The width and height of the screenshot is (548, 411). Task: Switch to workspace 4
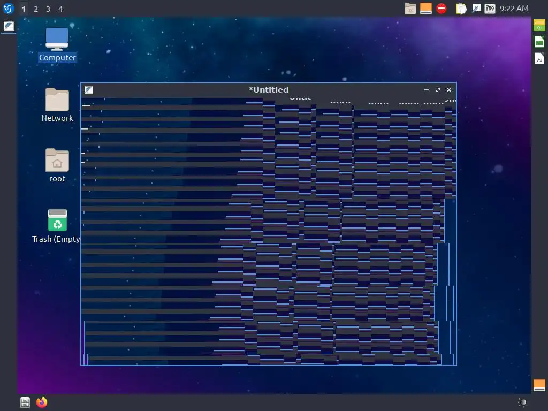[x=60, y=9]
